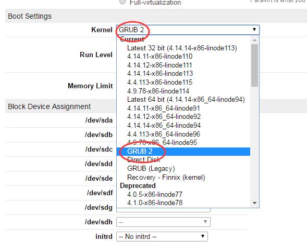The image size is (307, 242).
Task: Open the partially hidden /dev/sdg dropdown
Action: 163,210
